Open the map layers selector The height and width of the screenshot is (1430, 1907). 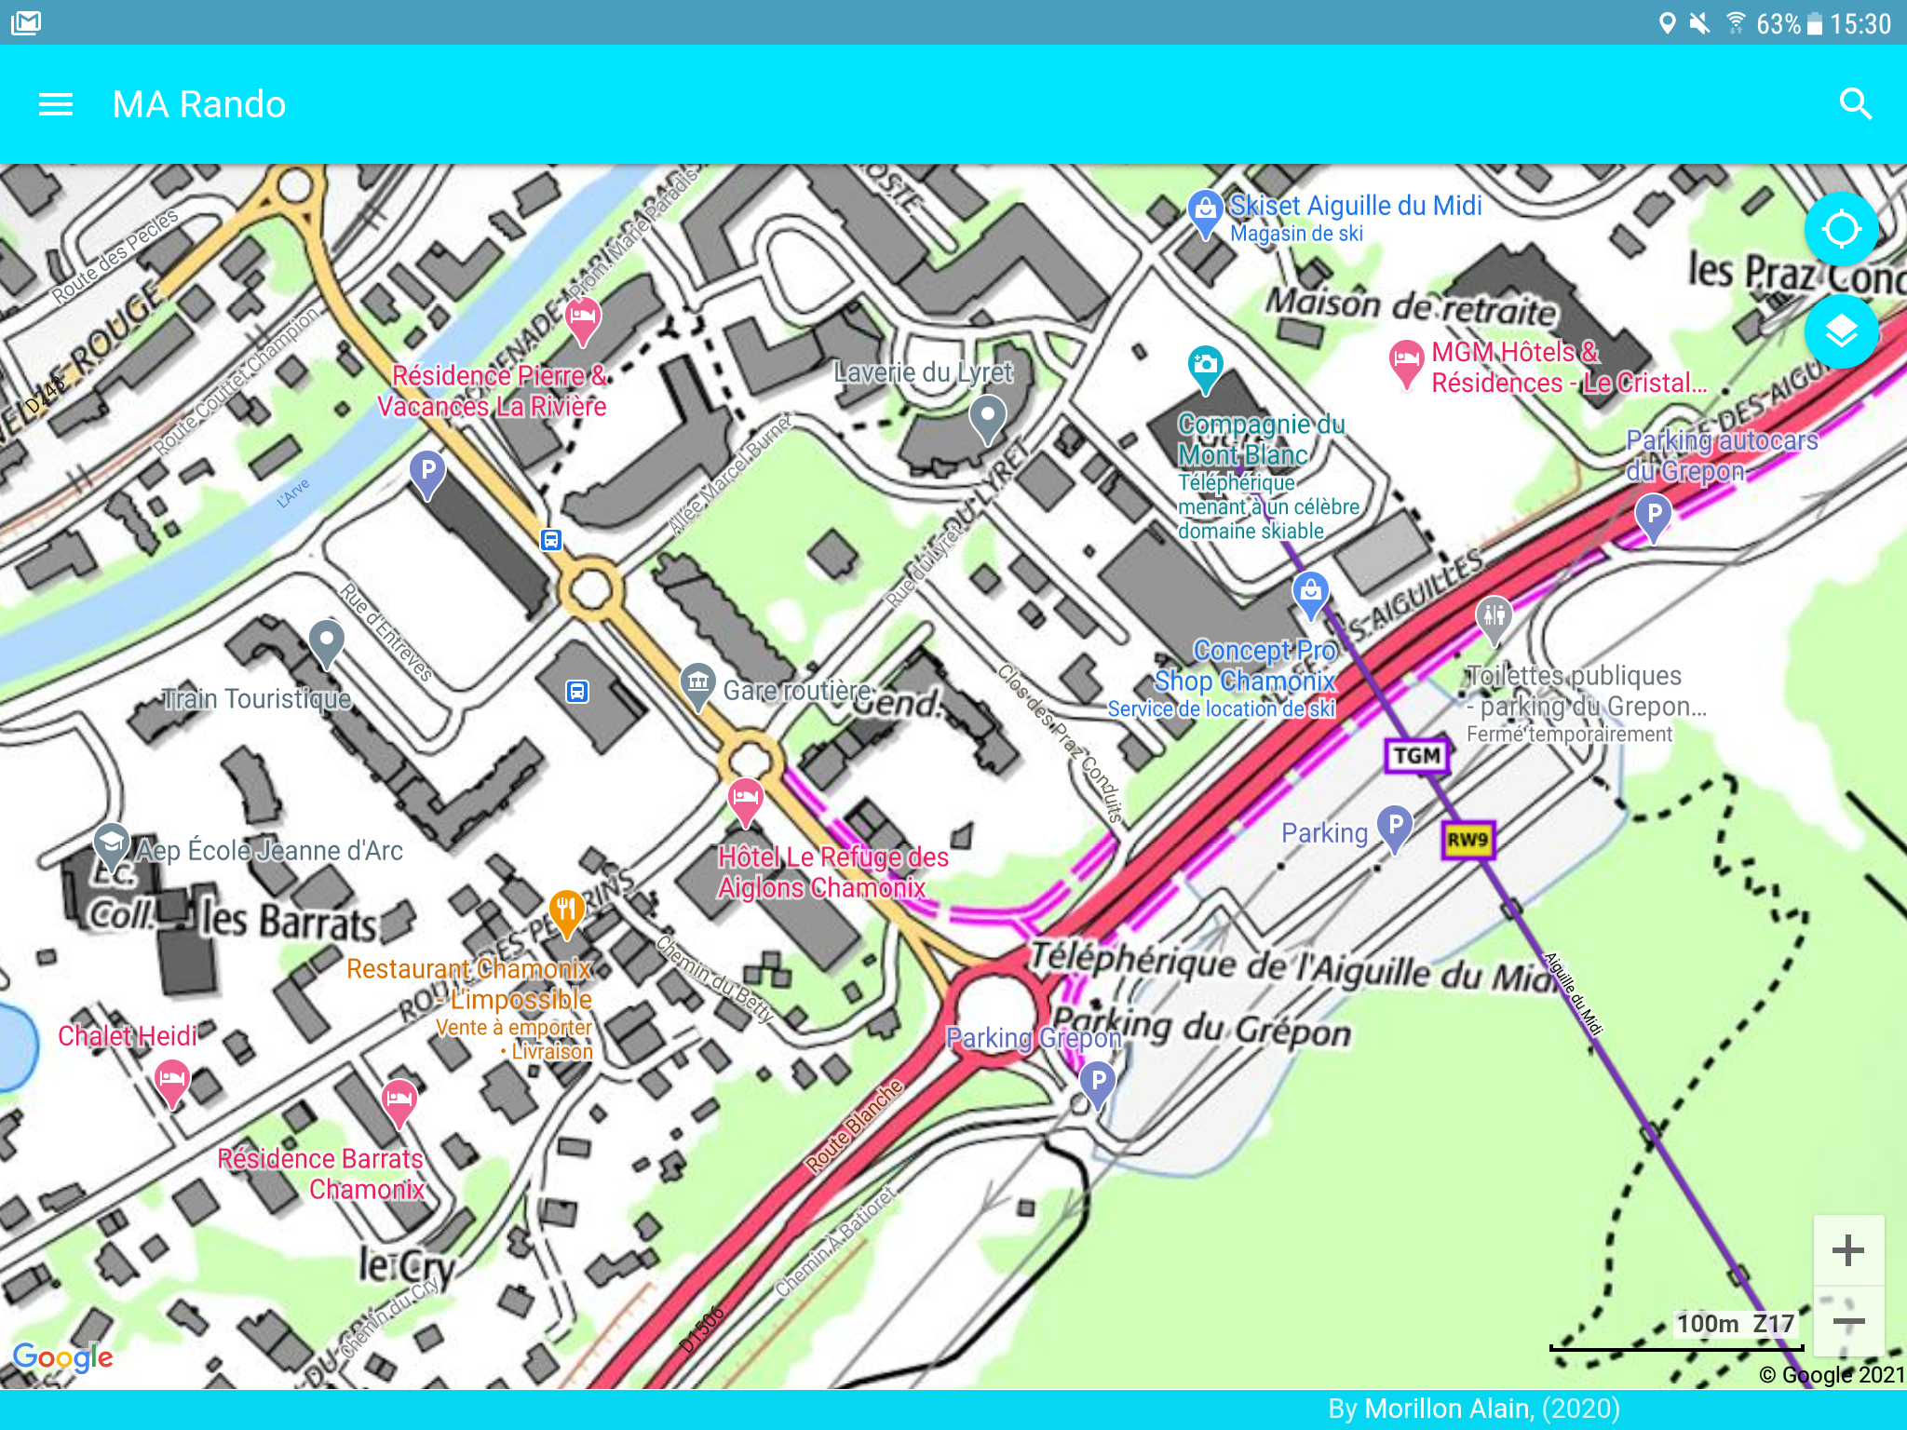tap(1841, 331)
